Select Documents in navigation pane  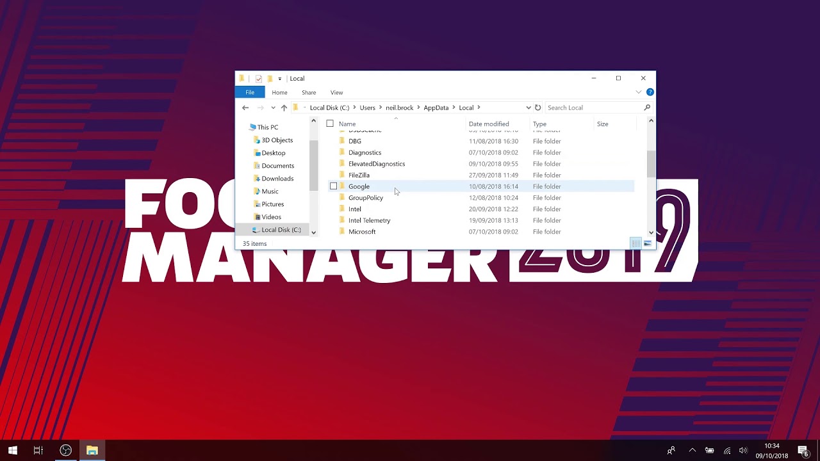(277, 166)
